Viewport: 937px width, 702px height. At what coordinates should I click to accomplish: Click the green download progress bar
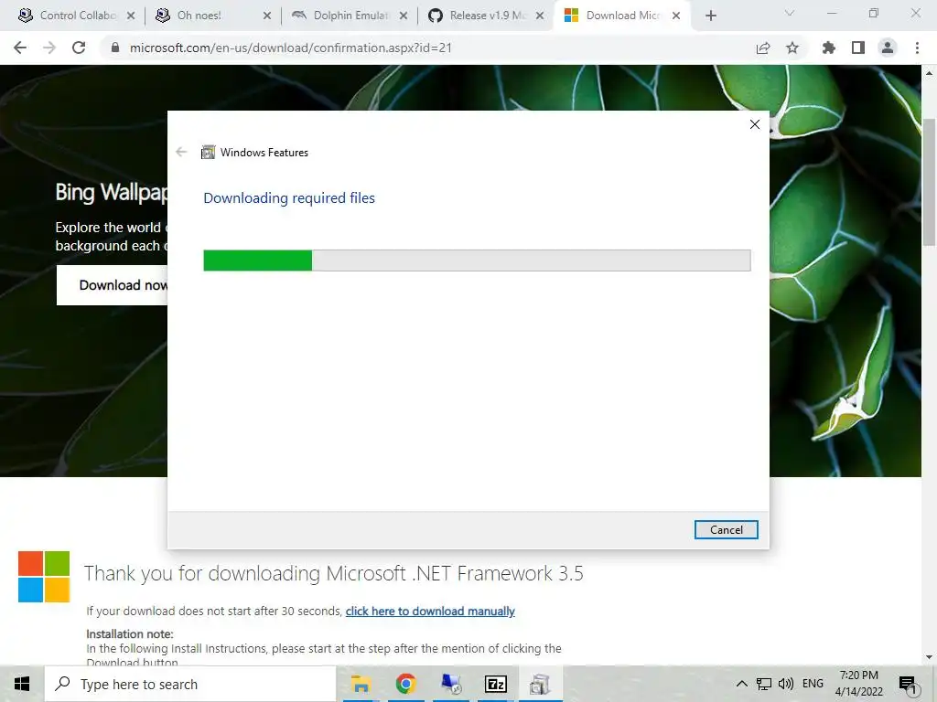coord(477,261)
